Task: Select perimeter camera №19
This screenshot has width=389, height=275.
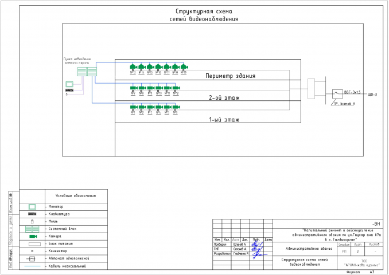Action: tap(184, 66)
